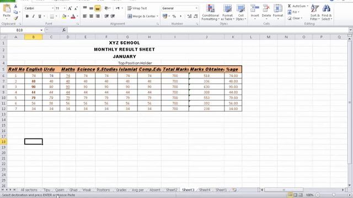Open the font size dropdown
The width and height of the screenshot is (353, 198).
pos(65,8)
